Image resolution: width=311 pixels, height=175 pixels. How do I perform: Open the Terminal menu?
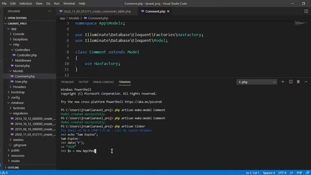click(69, 3)
